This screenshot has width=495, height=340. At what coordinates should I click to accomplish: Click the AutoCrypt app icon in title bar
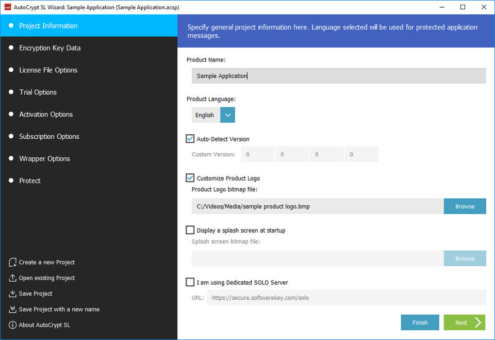(6, 7)
